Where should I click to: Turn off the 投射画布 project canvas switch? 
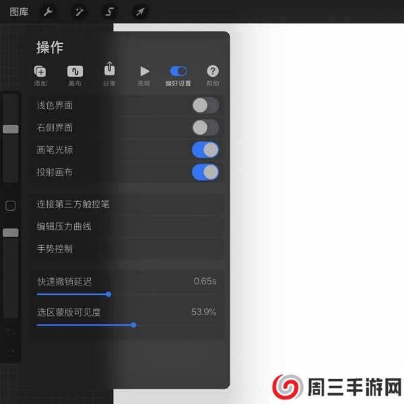pyautogui.click(x=205, y=172)
